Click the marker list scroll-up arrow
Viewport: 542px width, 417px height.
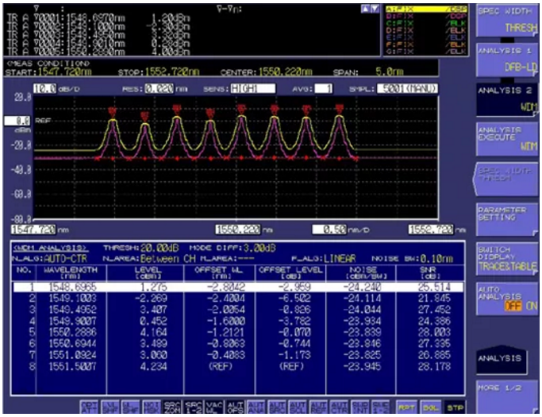[x=365, y=10]
